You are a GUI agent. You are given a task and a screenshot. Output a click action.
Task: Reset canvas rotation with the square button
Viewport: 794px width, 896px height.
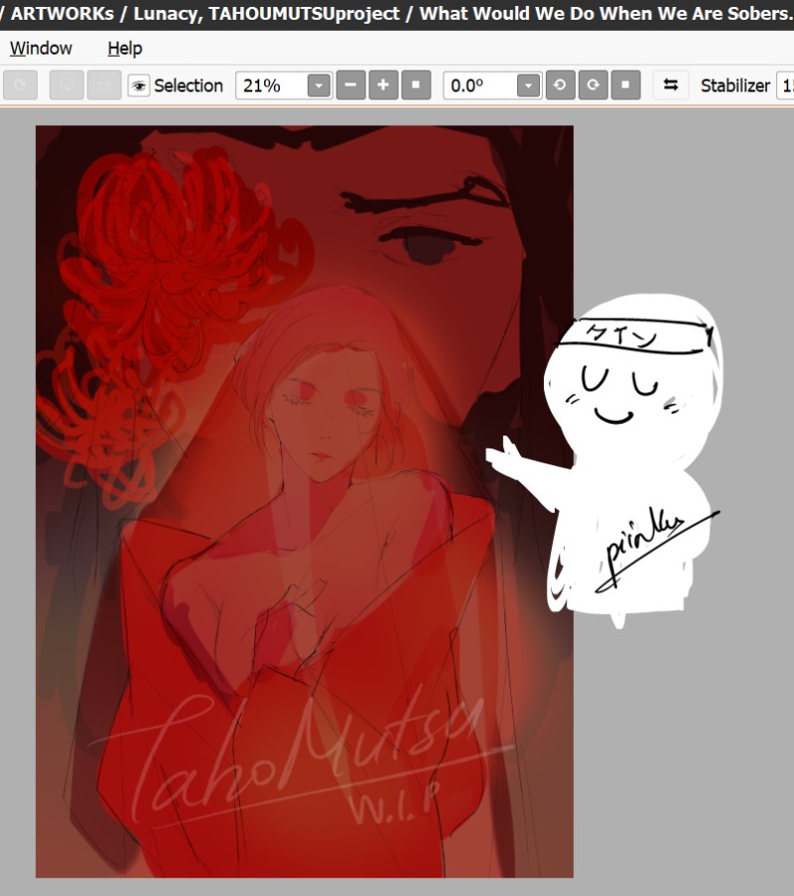(x=625, y=85)
